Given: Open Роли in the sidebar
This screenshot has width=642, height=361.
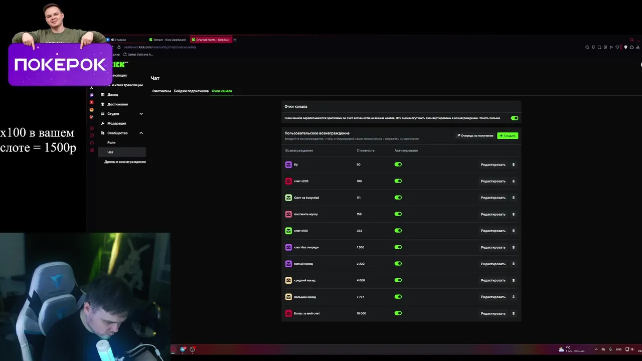Looking at the screenshot, I should point(111,142).
